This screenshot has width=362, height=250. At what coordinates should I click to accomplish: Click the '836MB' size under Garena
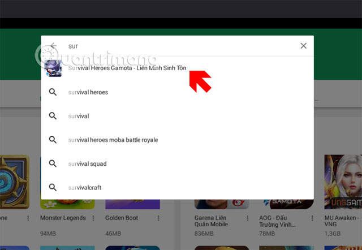204,234
